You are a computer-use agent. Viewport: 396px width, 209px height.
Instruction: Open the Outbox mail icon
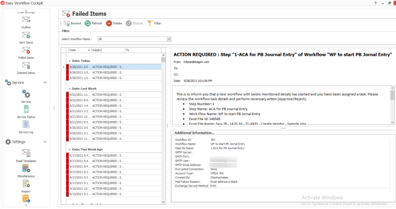(26, 20)
